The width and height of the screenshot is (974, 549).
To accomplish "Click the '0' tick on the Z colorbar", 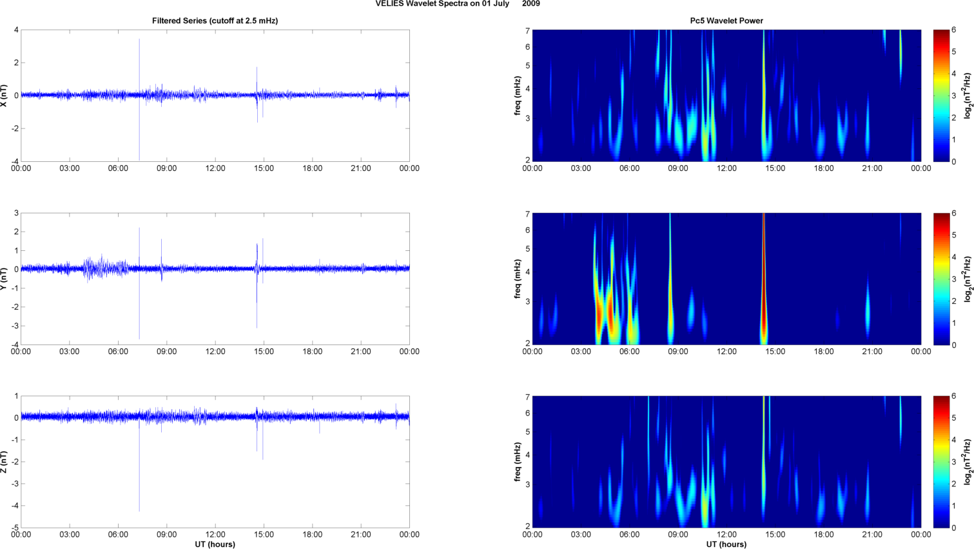I will (954, 528).
